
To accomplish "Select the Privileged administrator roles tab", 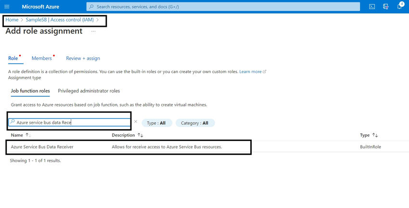I will [x=89, y=91].
